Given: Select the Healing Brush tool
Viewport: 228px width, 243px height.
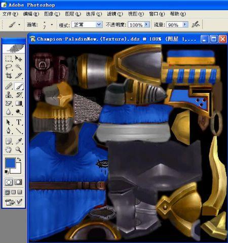Looking at the screenshot, I should coord(9,86).
